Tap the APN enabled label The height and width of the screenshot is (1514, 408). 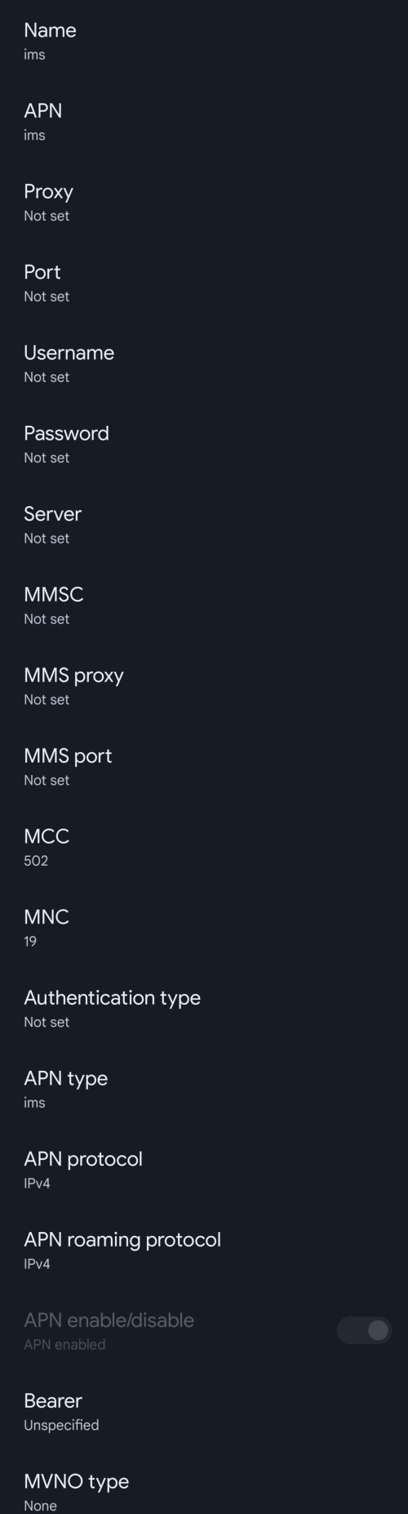pos(64,1344)
